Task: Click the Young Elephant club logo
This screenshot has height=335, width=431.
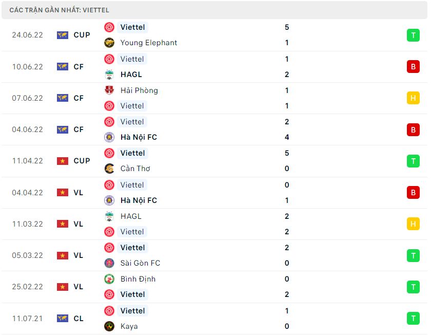Action: click(x=109, y=43)
